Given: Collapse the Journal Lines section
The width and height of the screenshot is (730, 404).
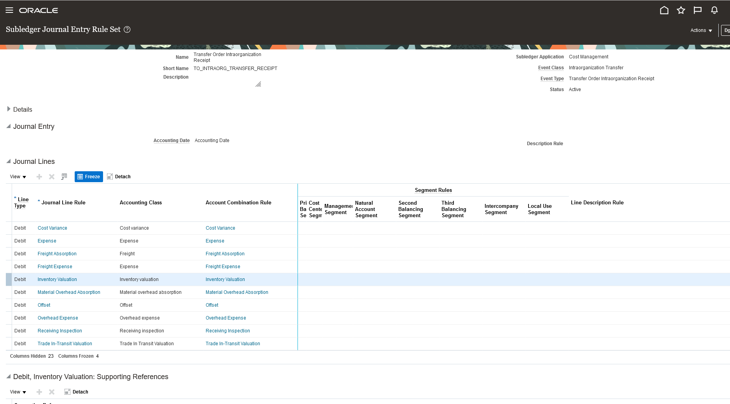Looking at the screenshot, I should pos(9,161).
